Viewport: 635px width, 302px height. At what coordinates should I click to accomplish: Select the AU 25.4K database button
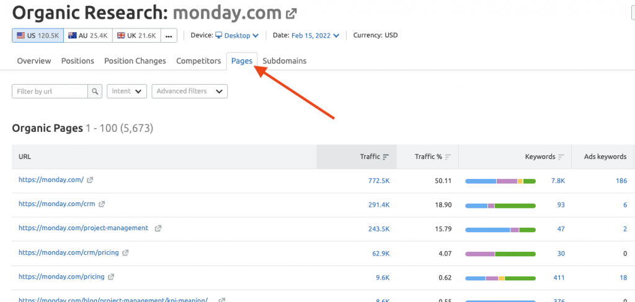[x=88, y=35]
